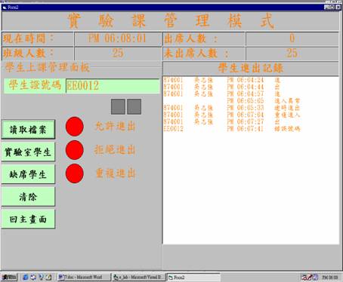The height and width of the screenshot is (282, 343).
Task: Select the EE0012 log entry in records list
Action: click(232, 129)
